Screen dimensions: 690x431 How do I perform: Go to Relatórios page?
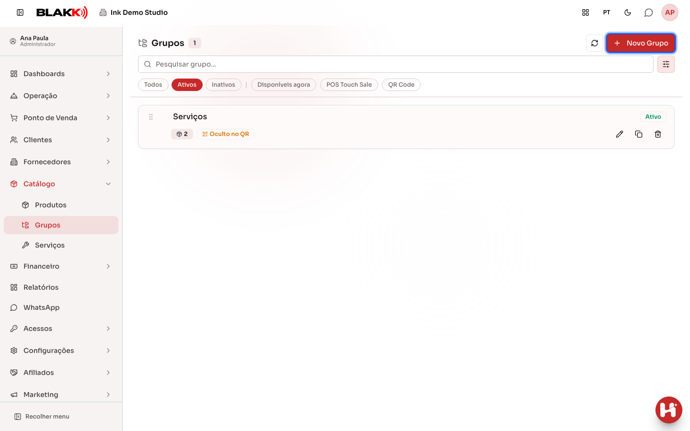[61, 287]
